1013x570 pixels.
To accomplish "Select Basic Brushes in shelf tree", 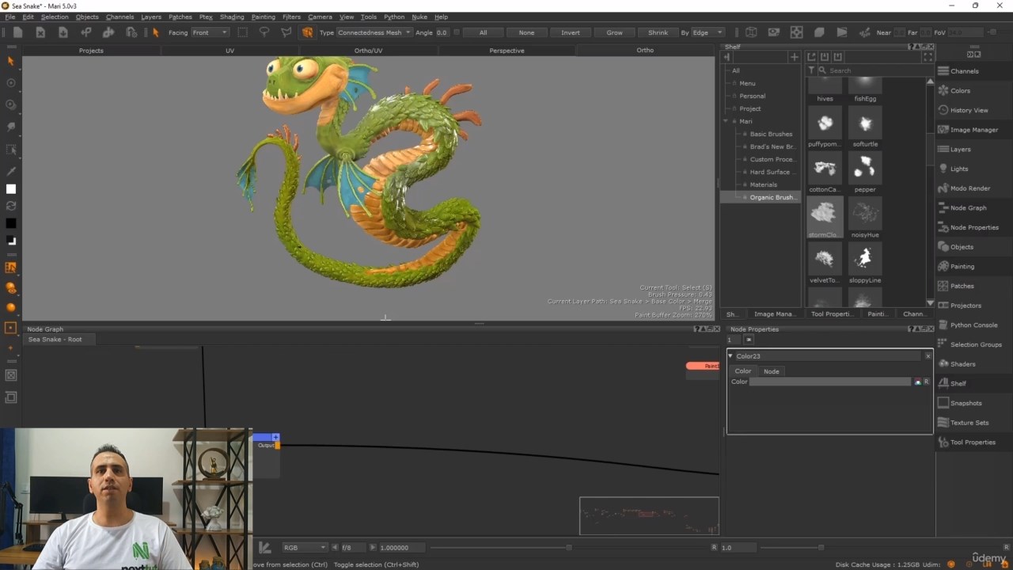I will click(771, 134).
